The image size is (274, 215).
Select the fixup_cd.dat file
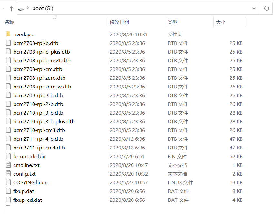[x=27, y=200]
